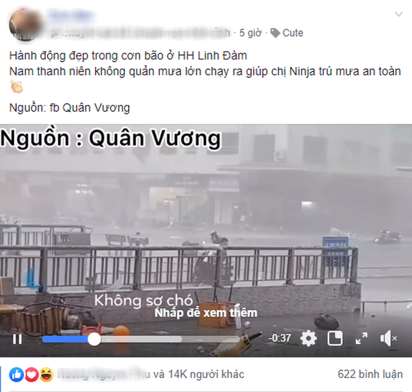Click the clapping hands emoji in post
Screen dimensions: 412x392
(x=16, y=87)
